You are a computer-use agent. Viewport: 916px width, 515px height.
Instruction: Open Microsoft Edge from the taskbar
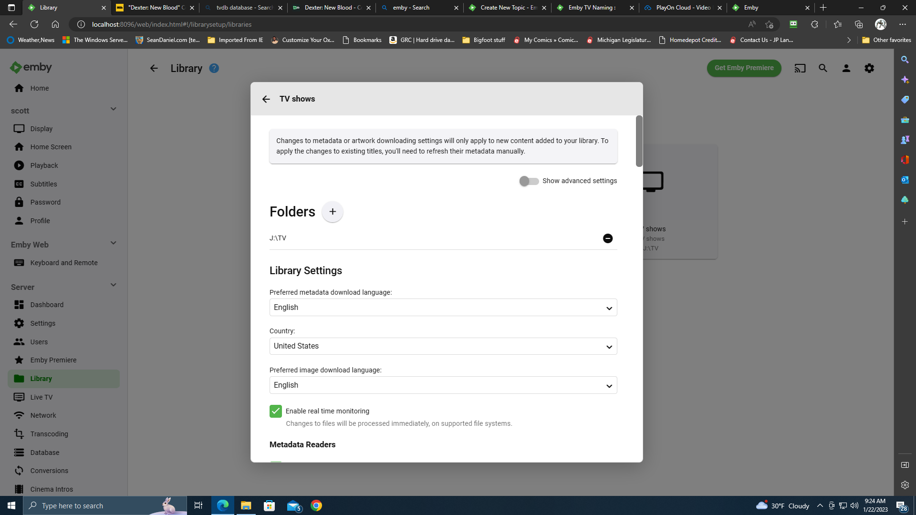[x=223, y=505]
